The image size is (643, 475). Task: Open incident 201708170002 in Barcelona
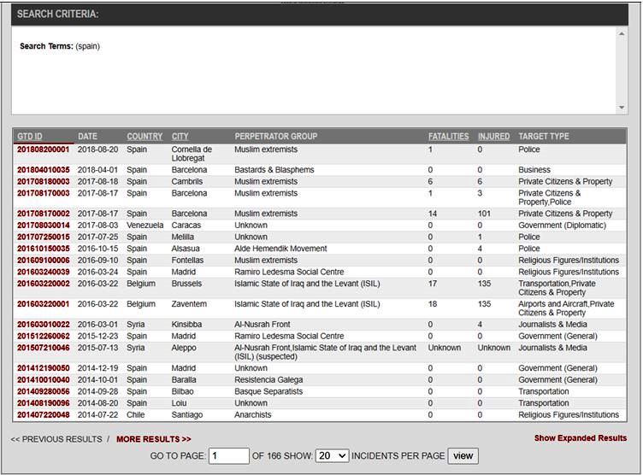pos(43,214)
